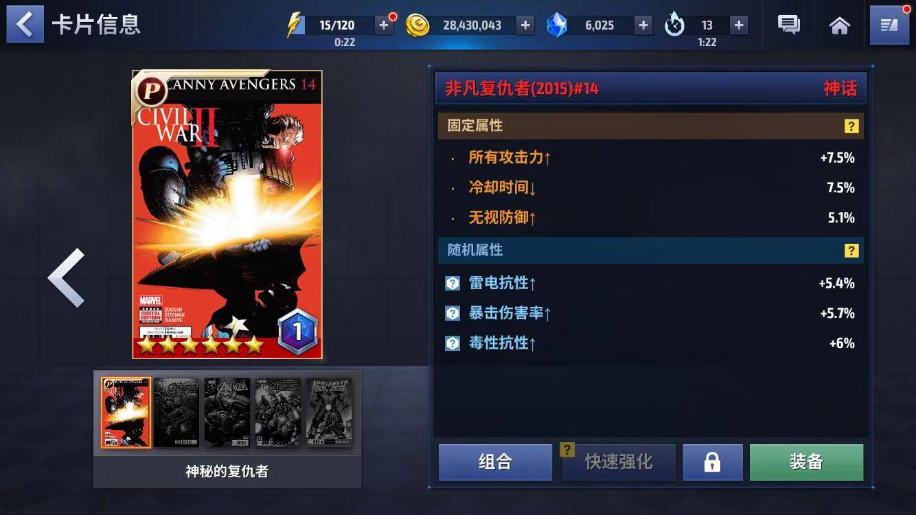Open help for 随机属性 section
The width and height of the screenshot is (916, 515).
(x=851, y=251)
